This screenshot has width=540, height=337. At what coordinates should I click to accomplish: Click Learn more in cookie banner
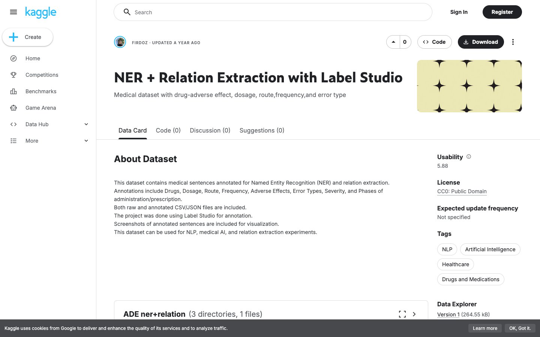click(x=485, y=328)
